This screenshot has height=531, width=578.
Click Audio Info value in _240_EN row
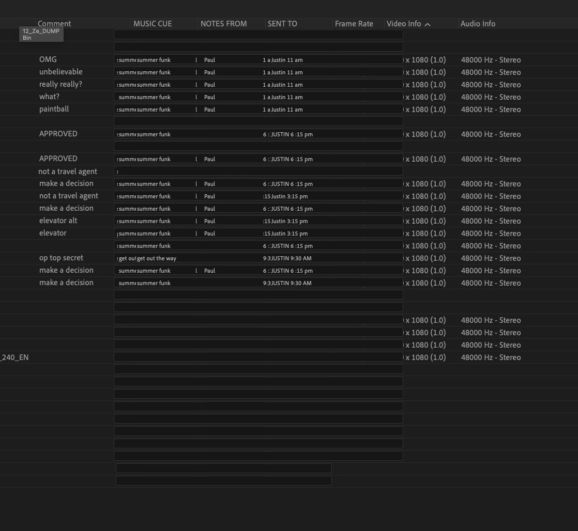pyautogui.click(x=491, y=357)
